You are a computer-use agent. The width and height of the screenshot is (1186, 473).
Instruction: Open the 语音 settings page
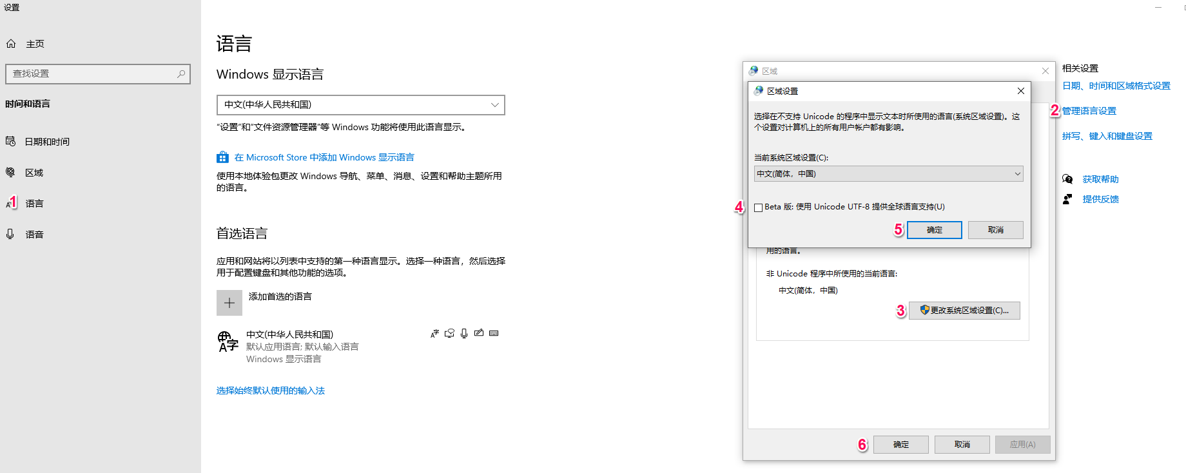34,235
